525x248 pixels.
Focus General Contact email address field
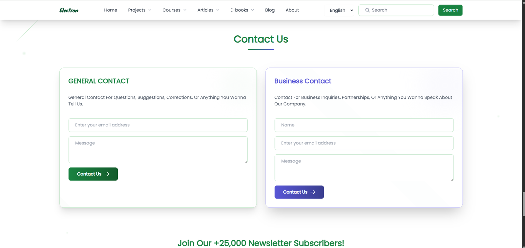coord(158,125)
